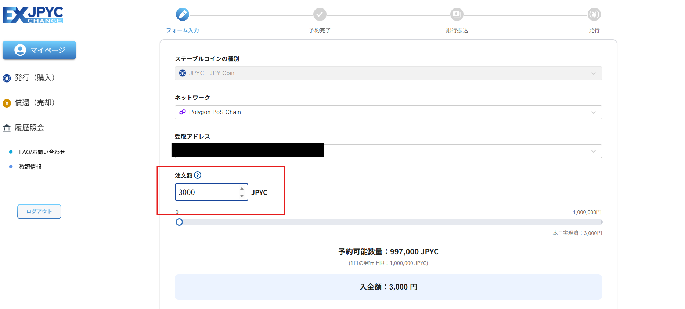This screenshot has width=685, height=309.
Task: Click chevron of the 受取アドレス dropdown
Action: [x=594, y=151]
